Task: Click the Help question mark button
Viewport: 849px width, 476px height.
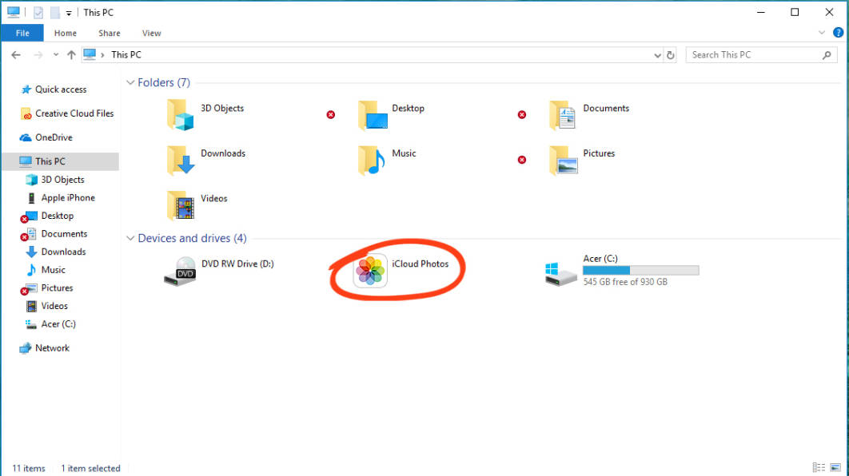Action: coord(838,33)
